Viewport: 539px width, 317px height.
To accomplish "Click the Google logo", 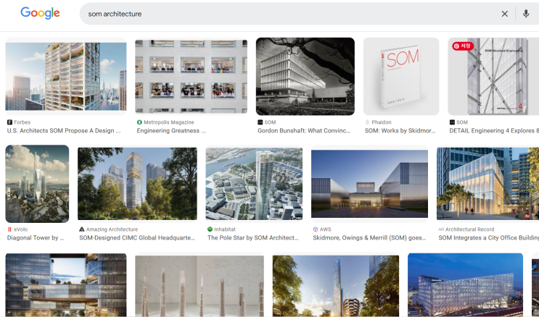I will (40, 13).
